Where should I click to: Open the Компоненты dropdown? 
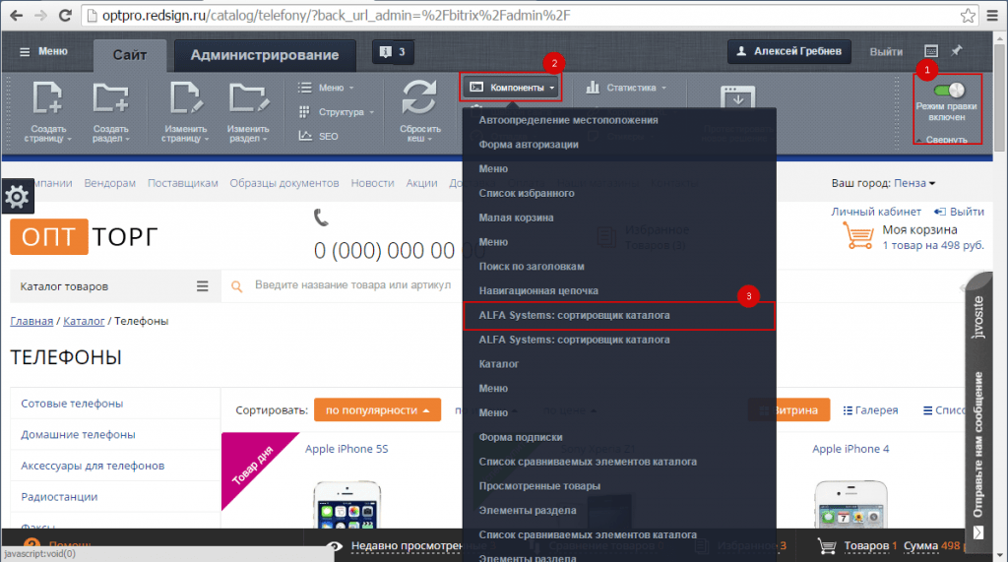point(511,88)
